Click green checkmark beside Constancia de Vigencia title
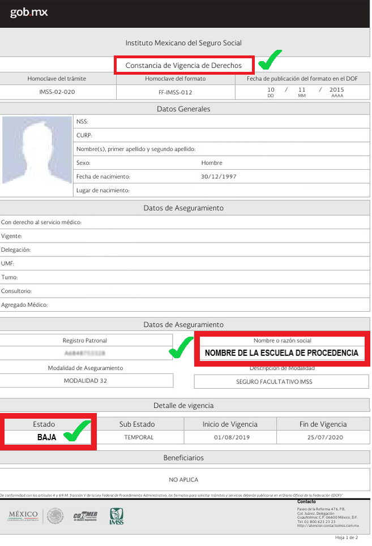Image resolution: width=372 pixels, height=546 pixels. 270,59
